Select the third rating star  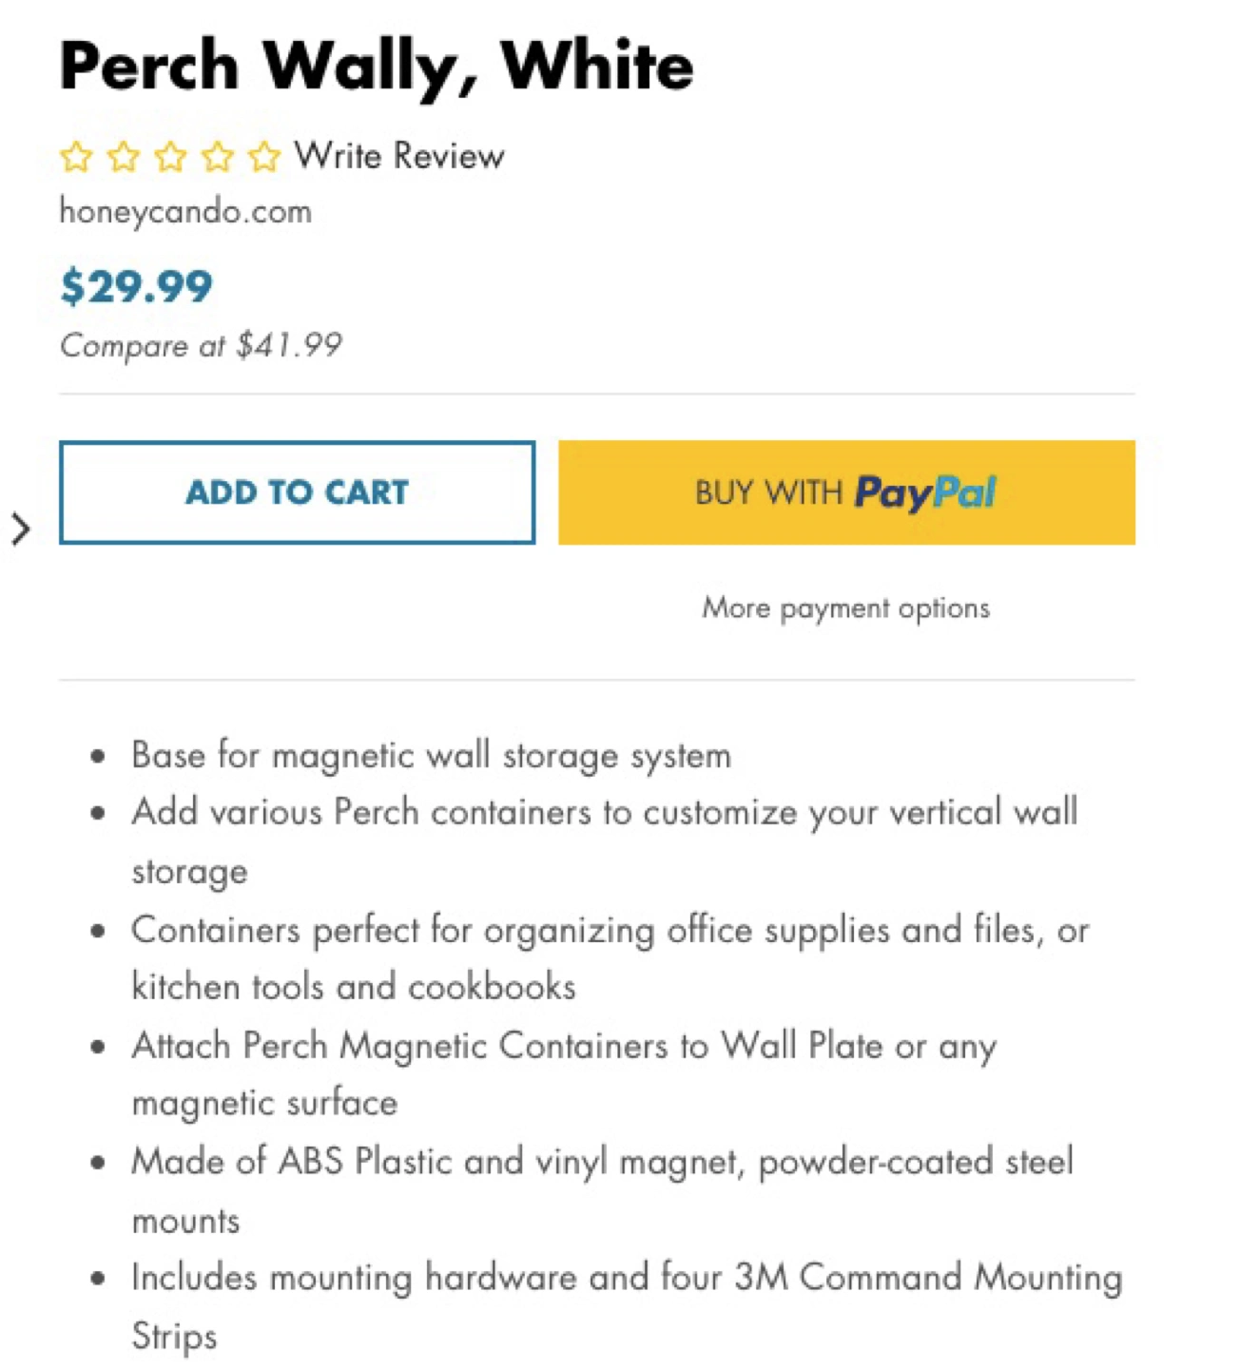click(x=170, y=157)
